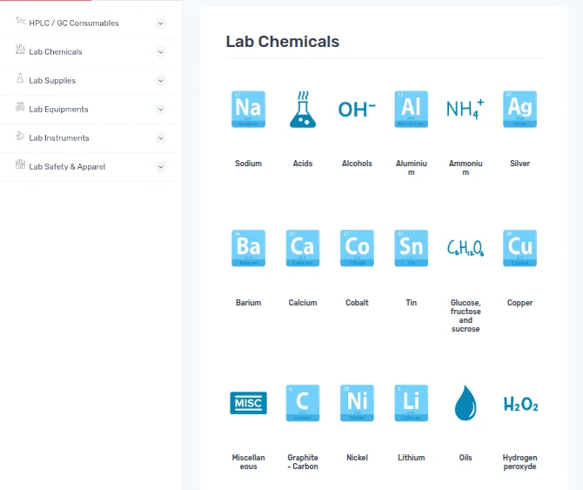The width and height of the screenshot is (583, 490).
Task: Expand the Lab Safety & Apparel chevron
Action: [160, 167]
